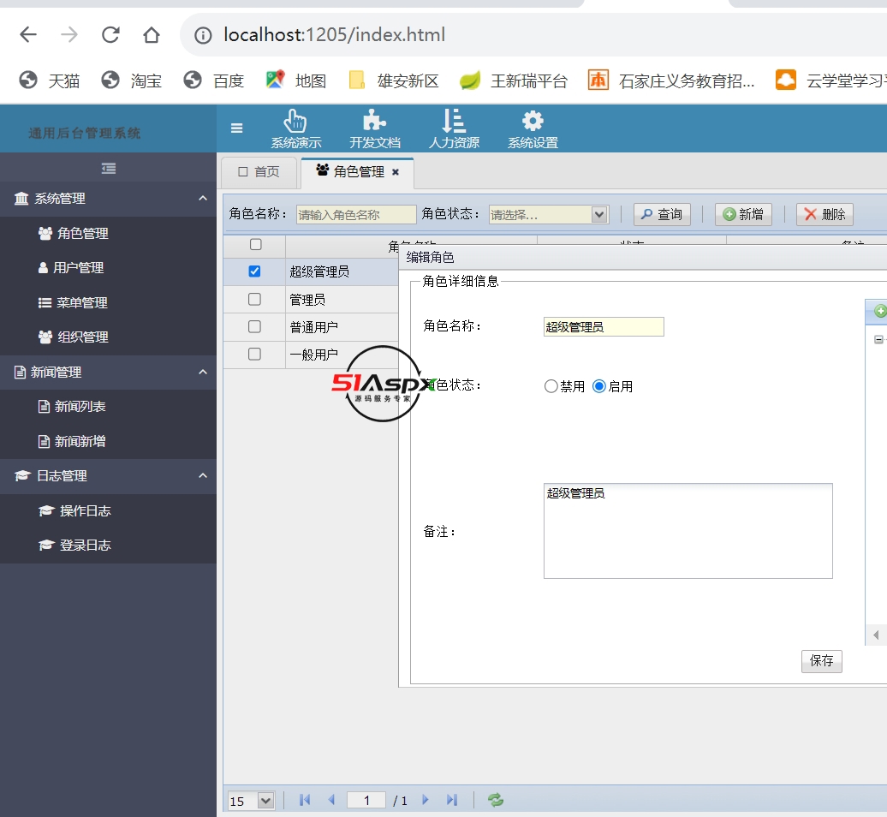
Task: Click the 查询 search button
Action: 661,214
